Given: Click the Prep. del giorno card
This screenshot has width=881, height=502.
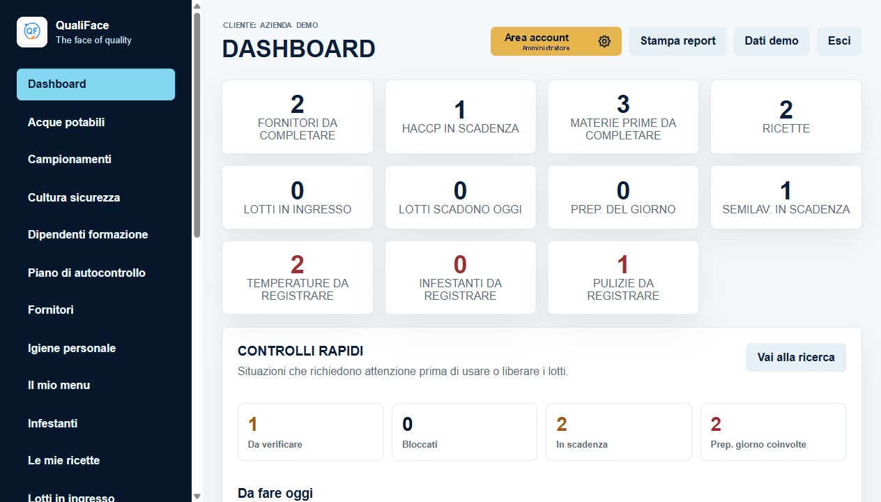Looking at the screenshot, I should [623, 197].
